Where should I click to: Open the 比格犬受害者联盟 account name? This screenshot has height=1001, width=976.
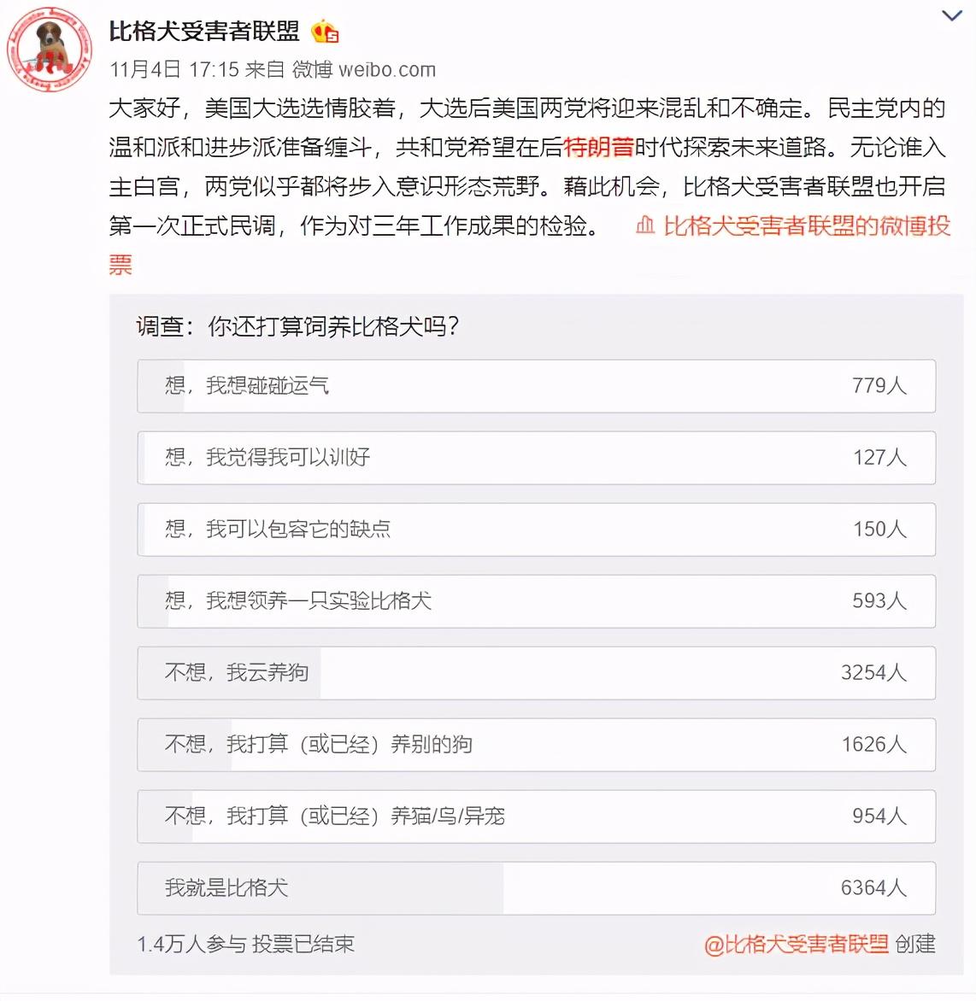click(204, 31)
